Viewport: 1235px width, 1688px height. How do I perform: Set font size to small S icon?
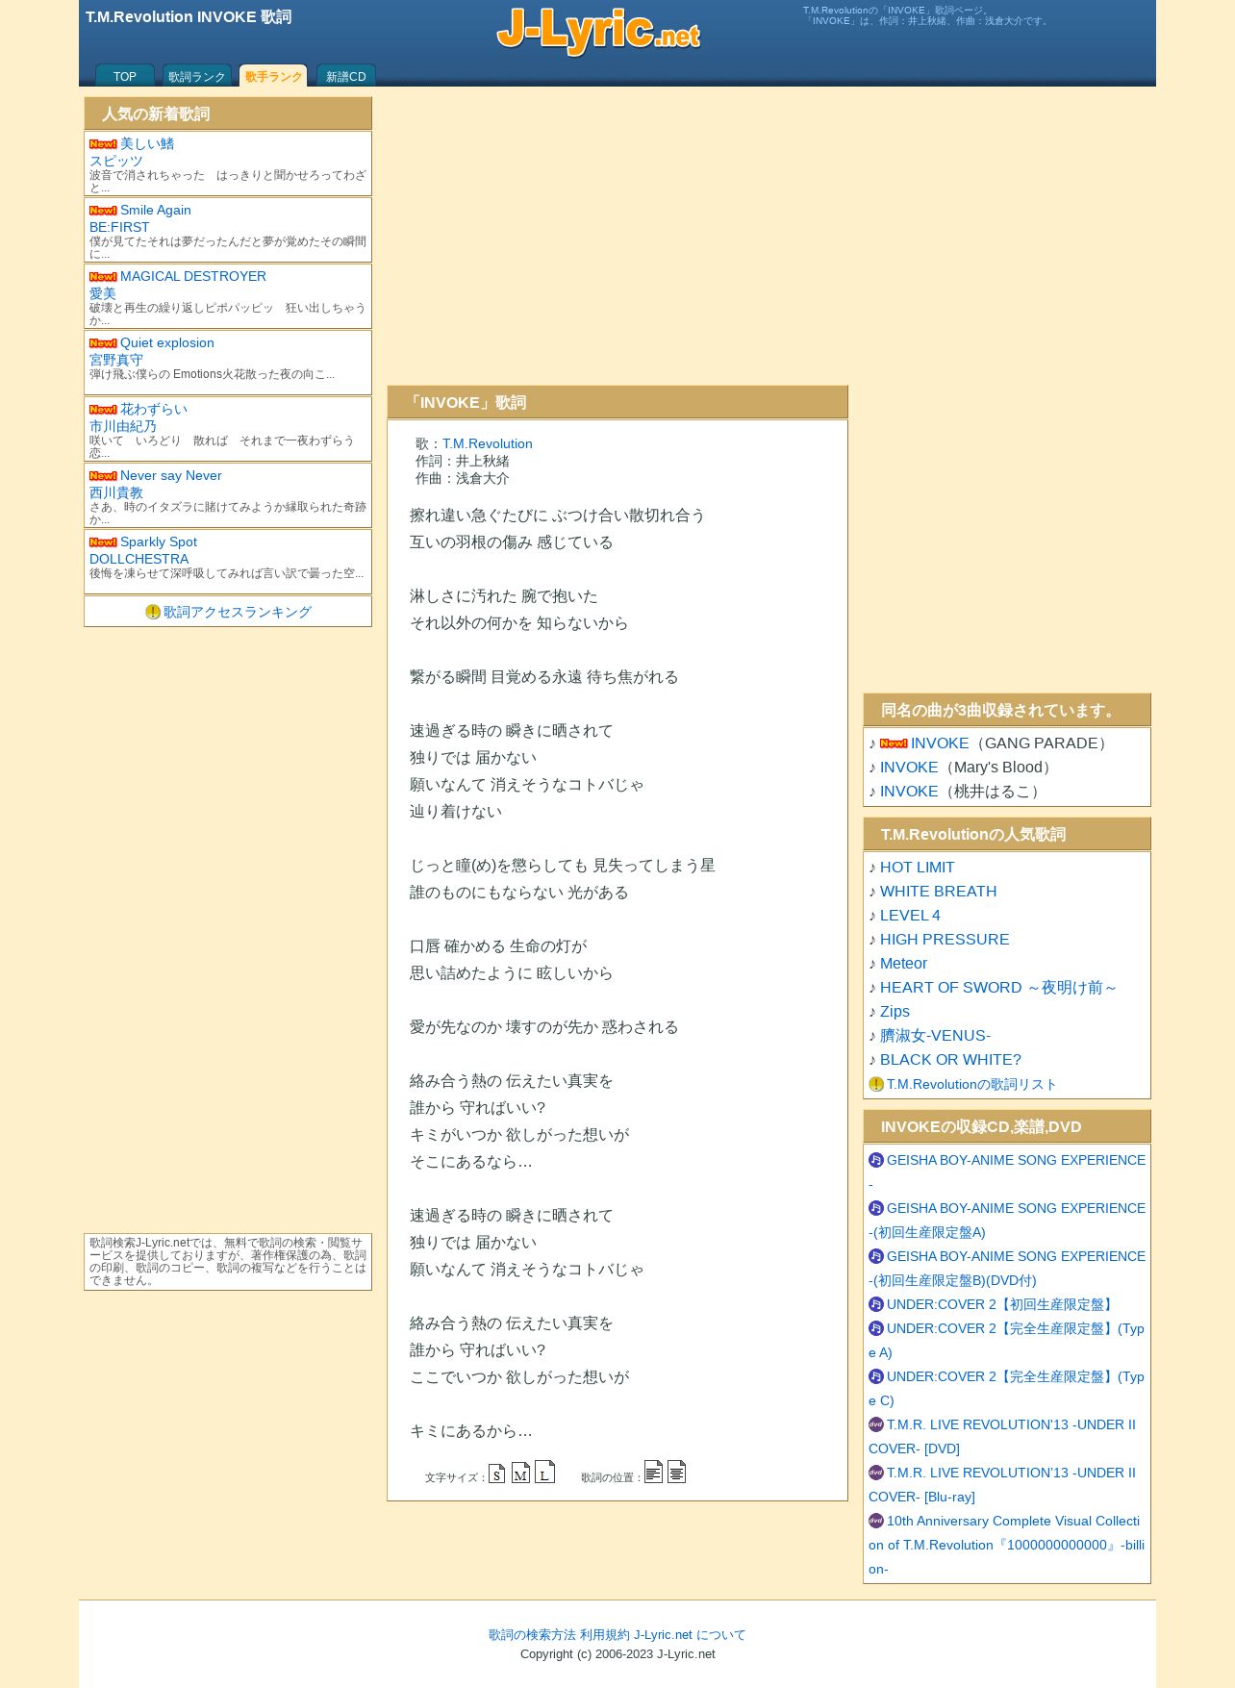[496, 1474]
